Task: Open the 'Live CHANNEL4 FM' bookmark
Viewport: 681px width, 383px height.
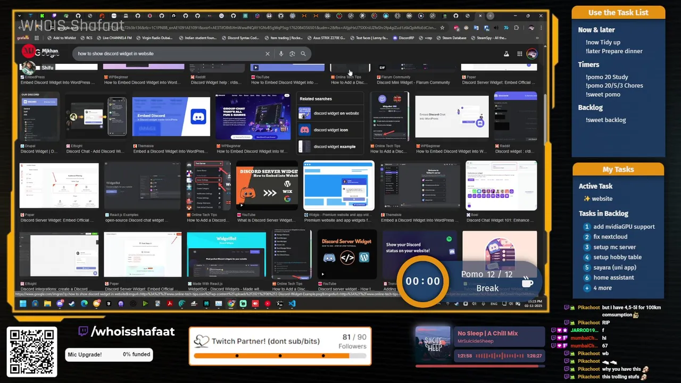Action: tap(114, 38)
